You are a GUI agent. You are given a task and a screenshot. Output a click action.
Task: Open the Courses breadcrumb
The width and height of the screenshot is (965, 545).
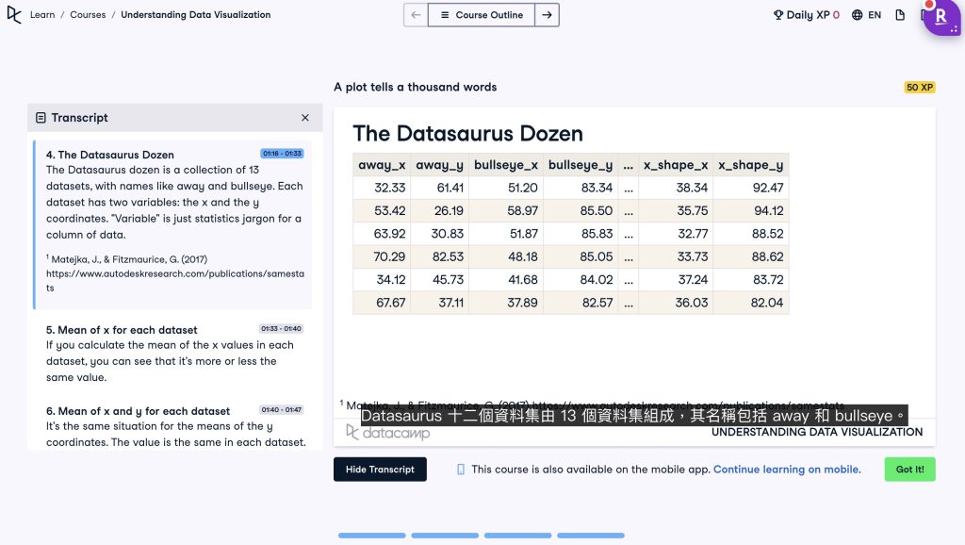click(x=88, y=15)
